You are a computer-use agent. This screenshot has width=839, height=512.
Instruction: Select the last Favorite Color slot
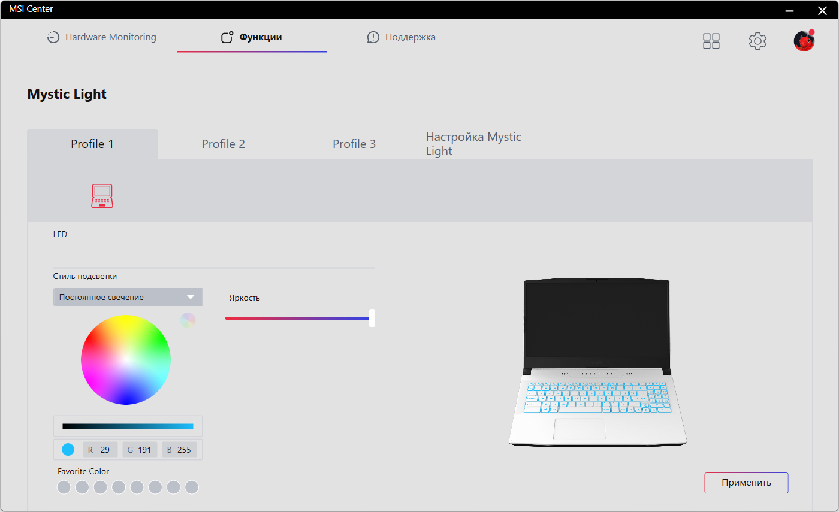pyautogui.click(x=192, y=487)
